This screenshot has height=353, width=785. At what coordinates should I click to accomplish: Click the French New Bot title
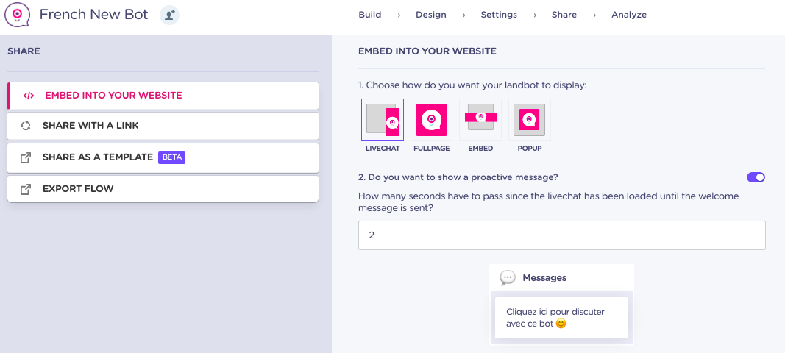coord(93,15)
